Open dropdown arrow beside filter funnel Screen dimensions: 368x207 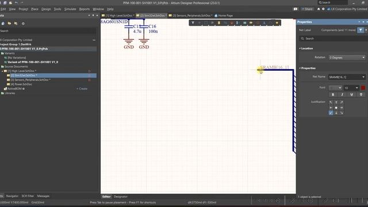pos(366,30)
